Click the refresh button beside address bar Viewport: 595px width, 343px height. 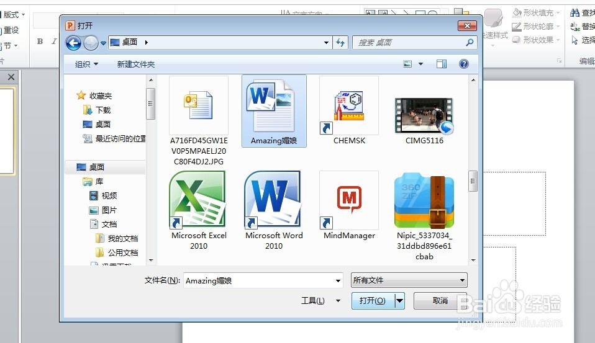pyautogui.click(x=340, y=42)
